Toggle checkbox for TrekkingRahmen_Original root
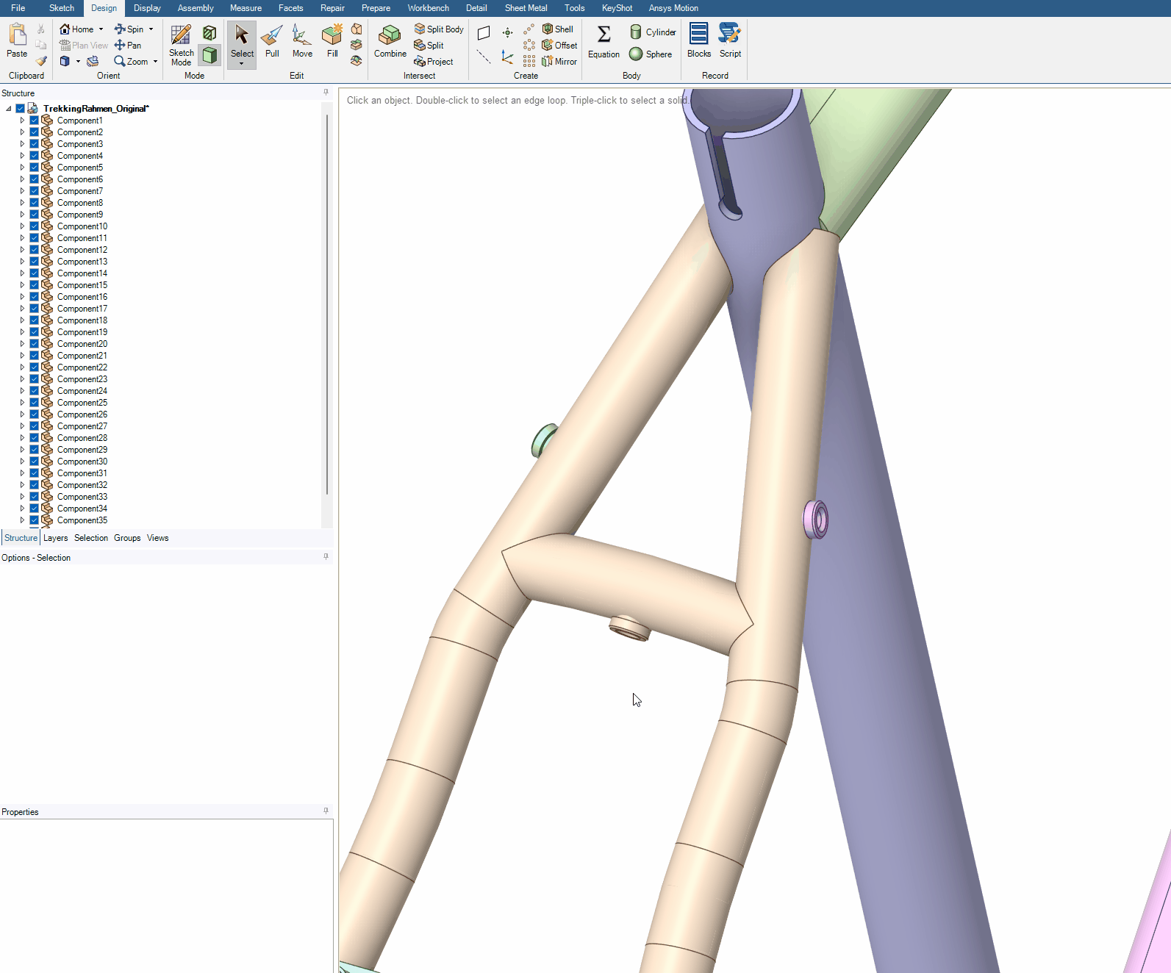This screenshot has height=973, width=1171. click(x=21, y=109)
